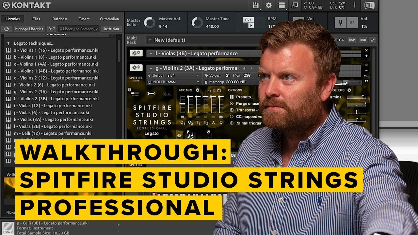Click next instrument arrow on Violins 2 header

(251, 68)
